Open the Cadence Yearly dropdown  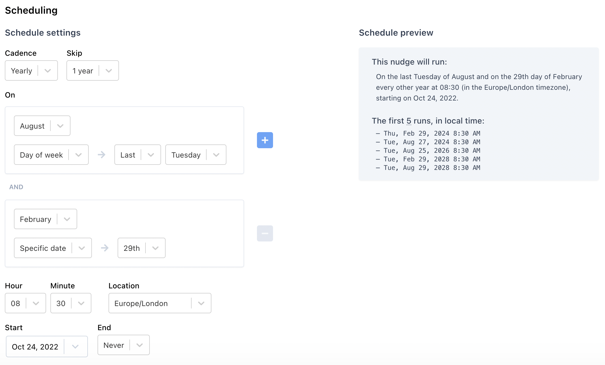click(x=31, y=71)
